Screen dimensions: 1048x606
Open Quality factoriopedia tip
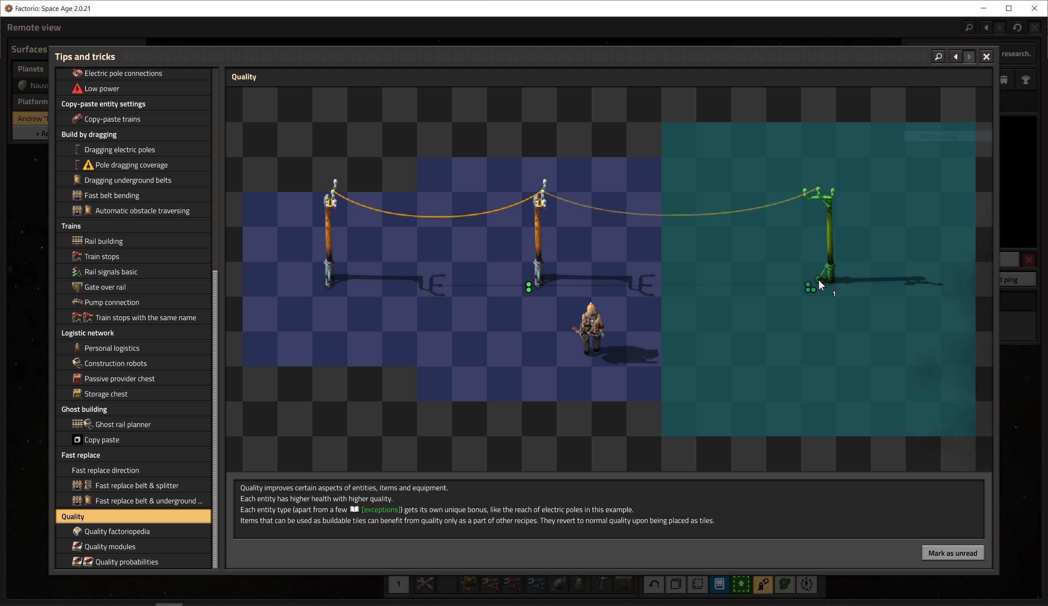click(x=134, y=531)
